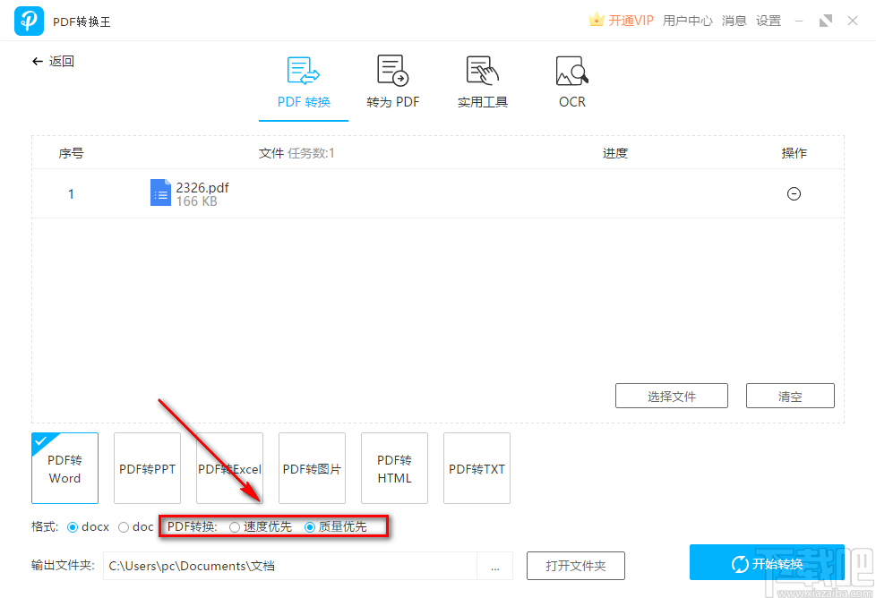The height and width of the screenshot is (598, 876).
Task: Open the 用户中心 menu
Action: click(x=687, y=20)
